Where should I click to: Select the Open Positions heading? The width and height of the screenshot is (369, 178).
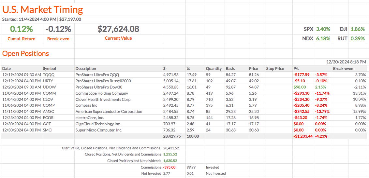25,54
